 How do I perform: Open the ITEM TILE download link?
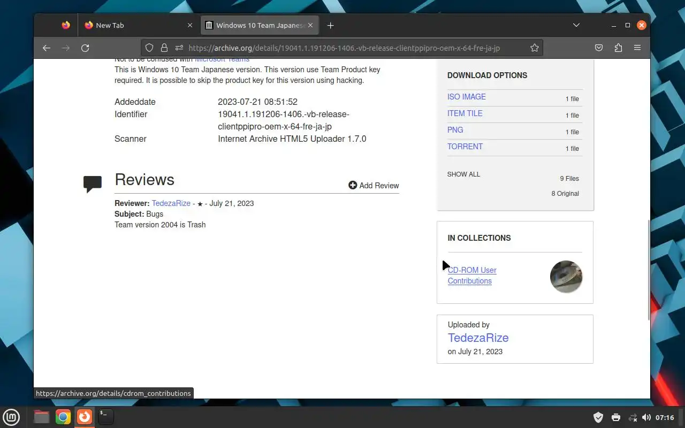point(465,113)
